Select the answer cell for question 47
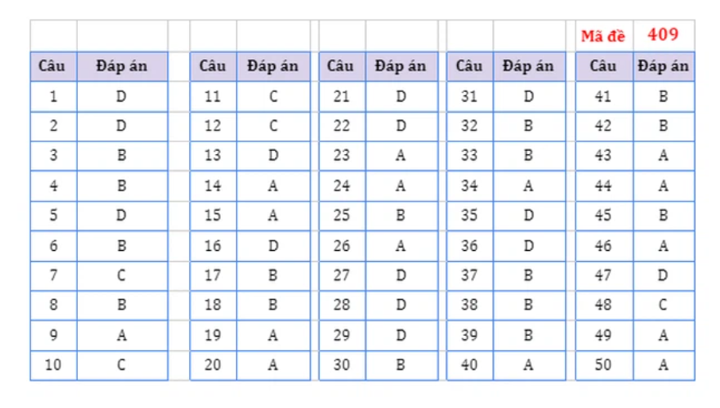The height and width of the screenshot is (408, 720). coord(664,275)
